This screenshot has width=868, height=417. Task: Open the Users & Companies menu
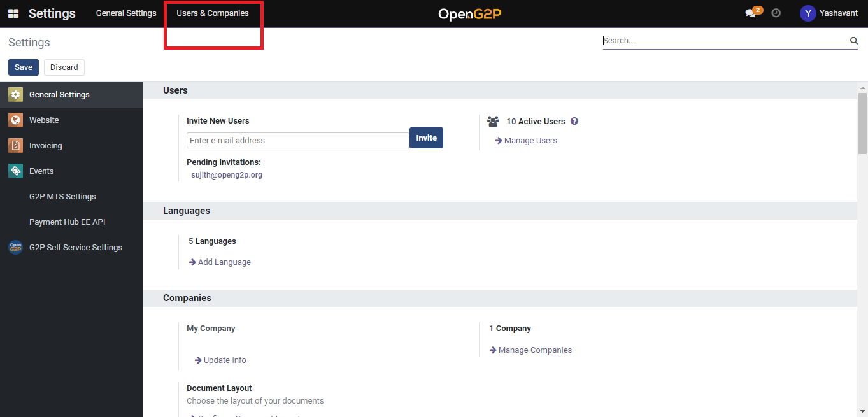213,13
